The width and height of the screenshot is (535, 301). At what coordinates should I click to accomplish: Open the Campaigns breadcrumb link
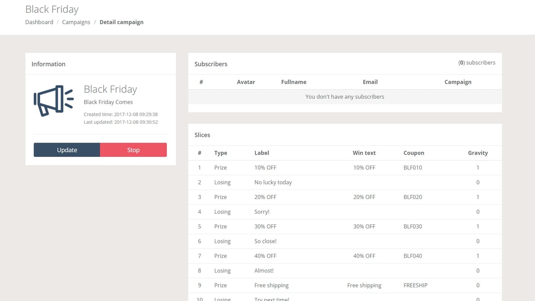(x=76, y=22)
